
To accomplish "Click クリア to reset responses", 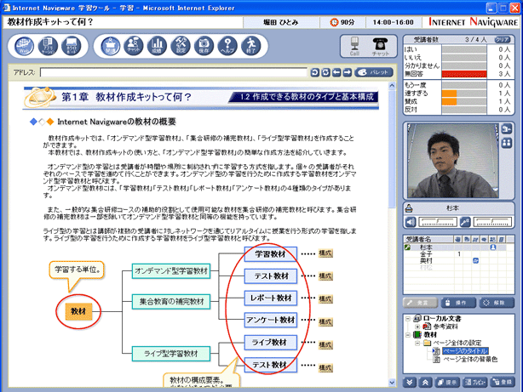I will coord(503,40).
